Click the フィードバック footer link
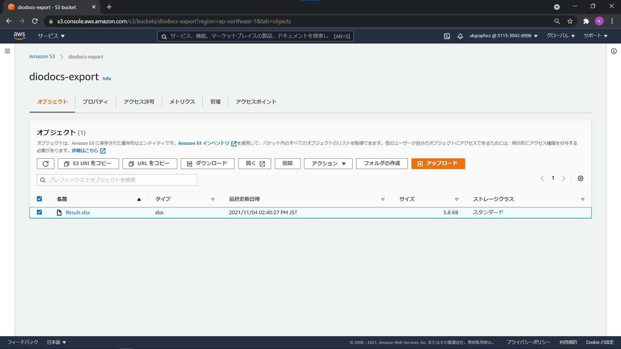Screen dimensions: 621x349 click(x=23, y=342)
